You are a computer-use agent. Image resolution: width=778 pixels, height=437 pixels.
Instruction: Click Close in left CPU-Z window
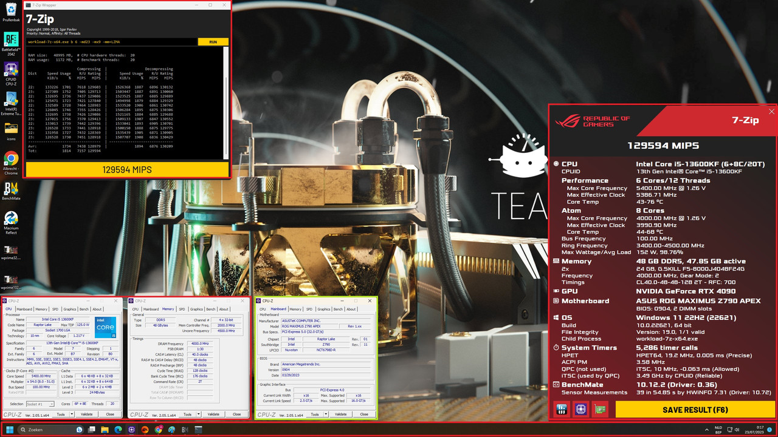tap(110, 414)
